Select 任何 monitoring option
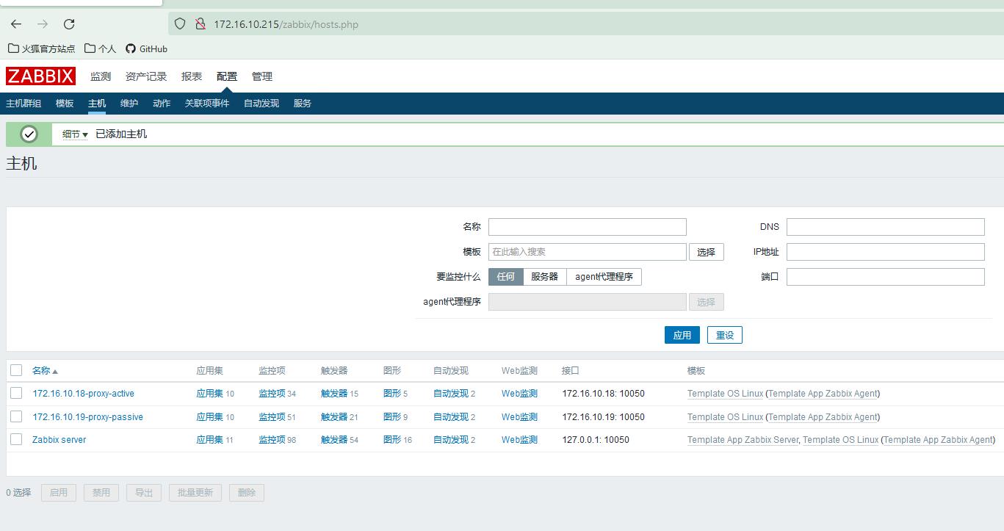Viewport: 1004px width, 531px height. (x=506, y=277)
